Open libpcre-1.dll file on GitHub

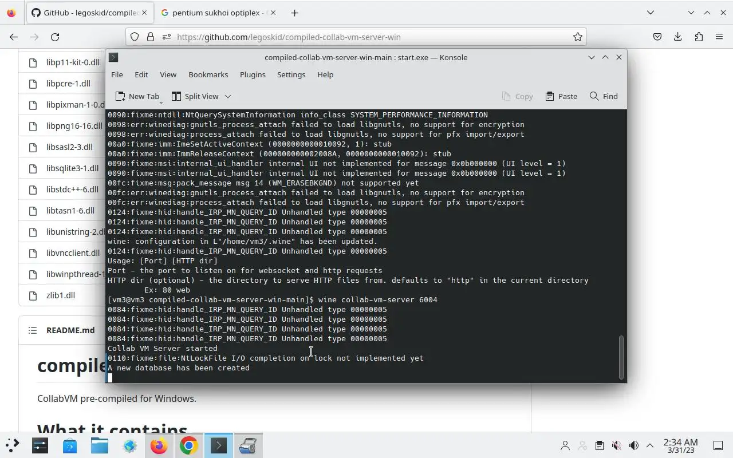point(68,83)
